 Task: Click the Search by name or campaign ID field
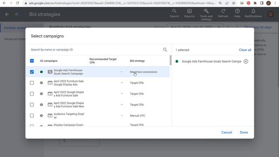click(x=96, y=50)
